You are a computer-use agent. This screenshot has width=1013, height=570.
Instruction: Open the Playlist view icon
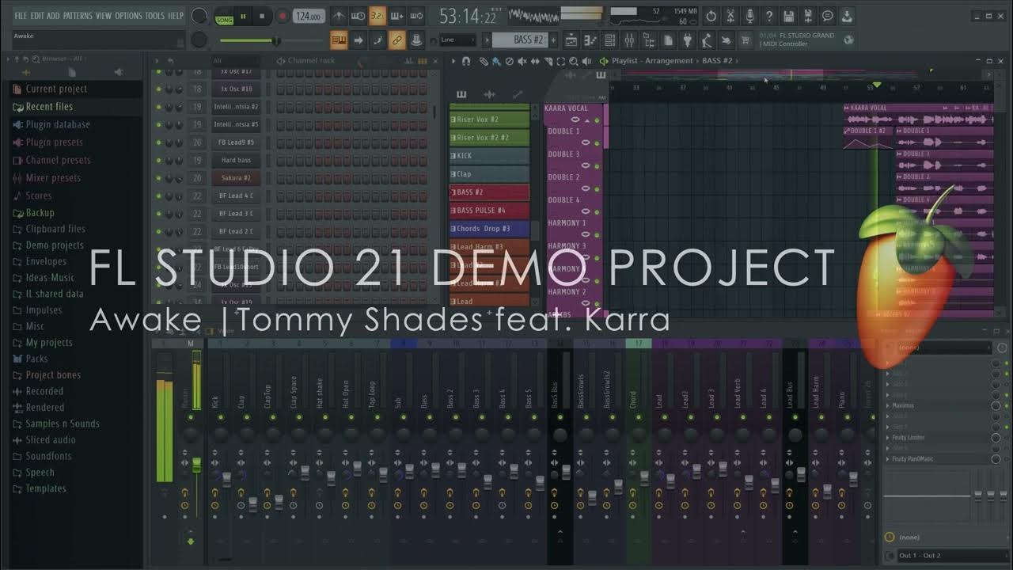(571, 40)
